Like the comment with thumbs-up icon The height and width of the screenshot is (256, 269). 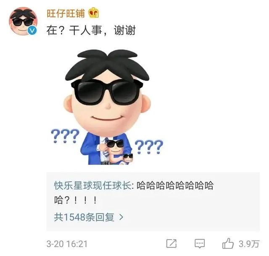[x=228, y=243]
